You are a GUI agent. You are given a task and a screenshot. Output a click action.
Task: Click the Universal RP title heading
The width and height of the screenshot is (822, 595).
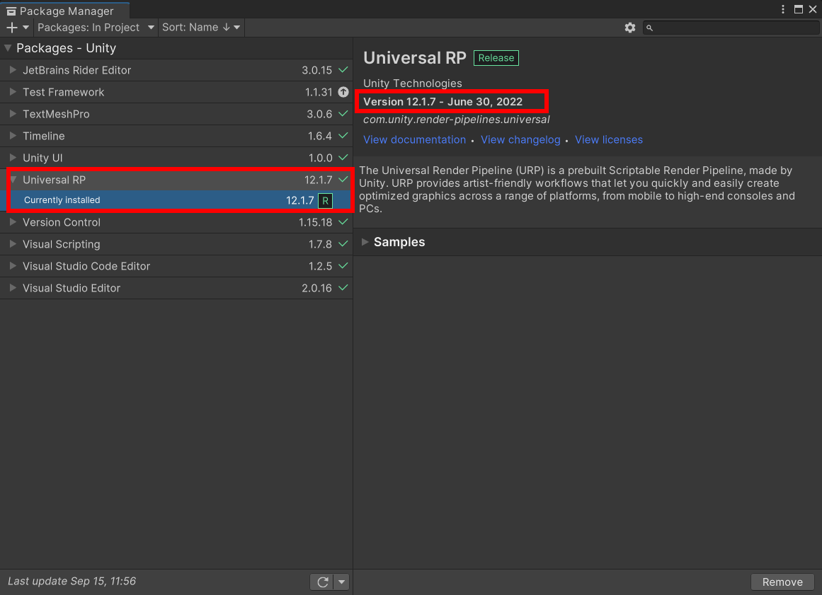click(x=415, y=58)
